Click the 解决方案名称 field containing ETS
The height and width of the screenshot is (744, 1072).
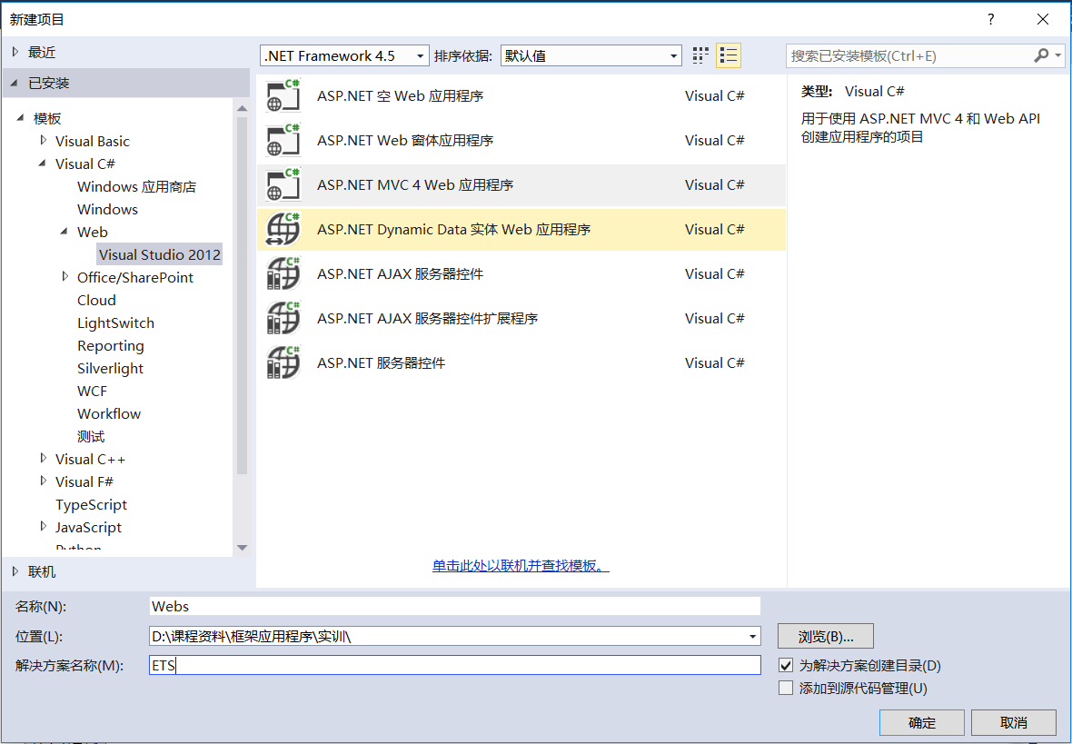(454, 665)
